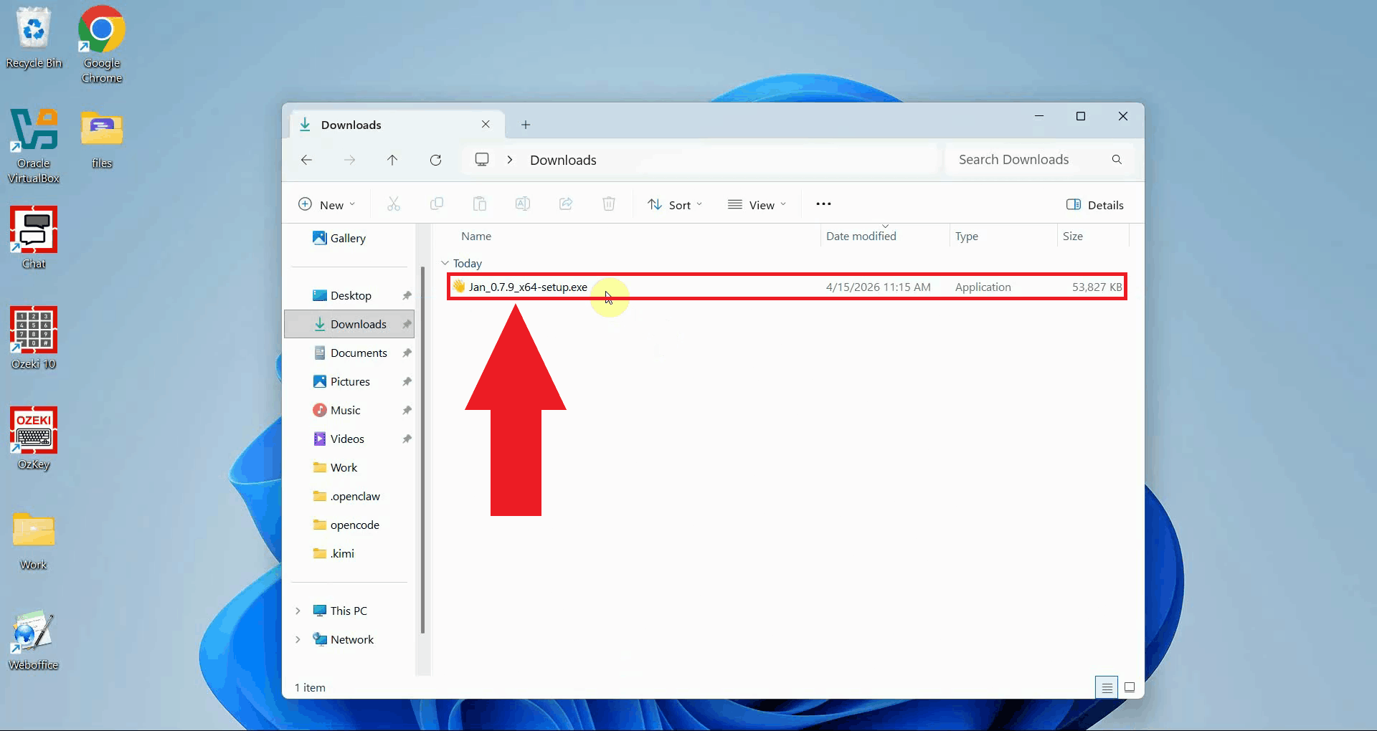This screenshot has height=731, width=1377.
Task: Click the Copy icon in the toolbar
Action: coord(437,204)
